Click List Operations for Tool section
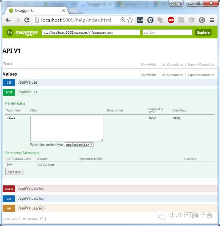The height and width of the screenshot is (226, 220). [172, 64]
